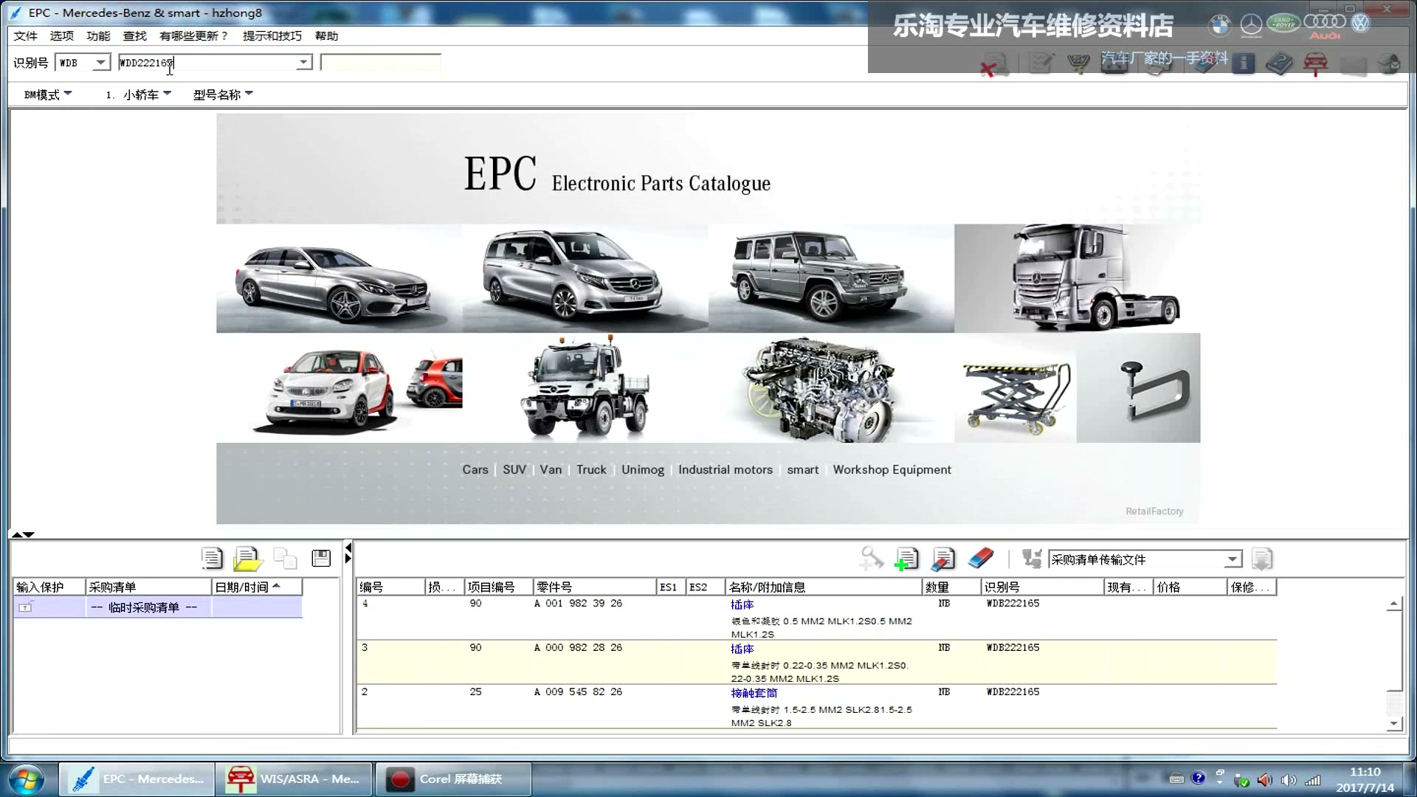The height and width of the screenshot is (797, 1417).
Task: Click the keyboard tray icon
Action: [1177, 779]
